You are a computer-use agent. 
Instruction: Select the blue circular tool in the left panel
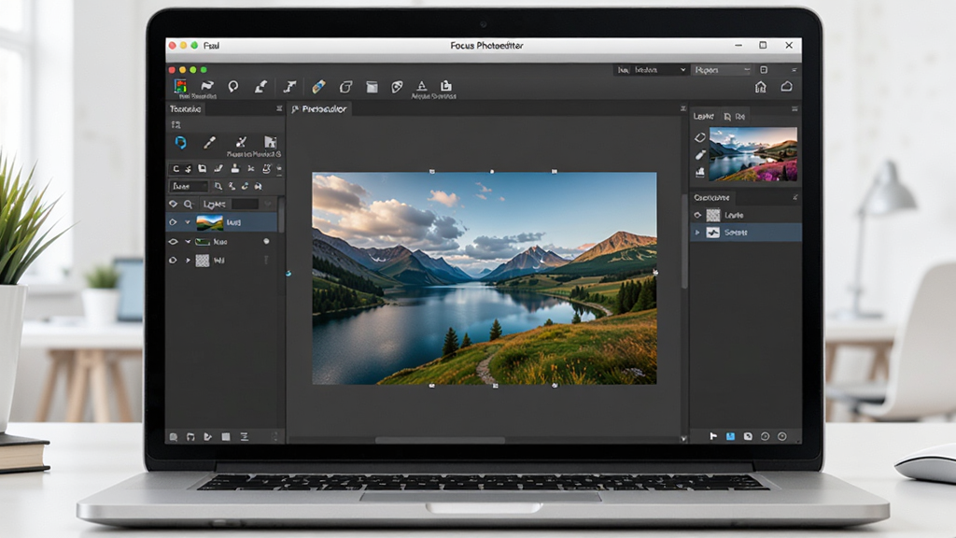pos(180,142)
